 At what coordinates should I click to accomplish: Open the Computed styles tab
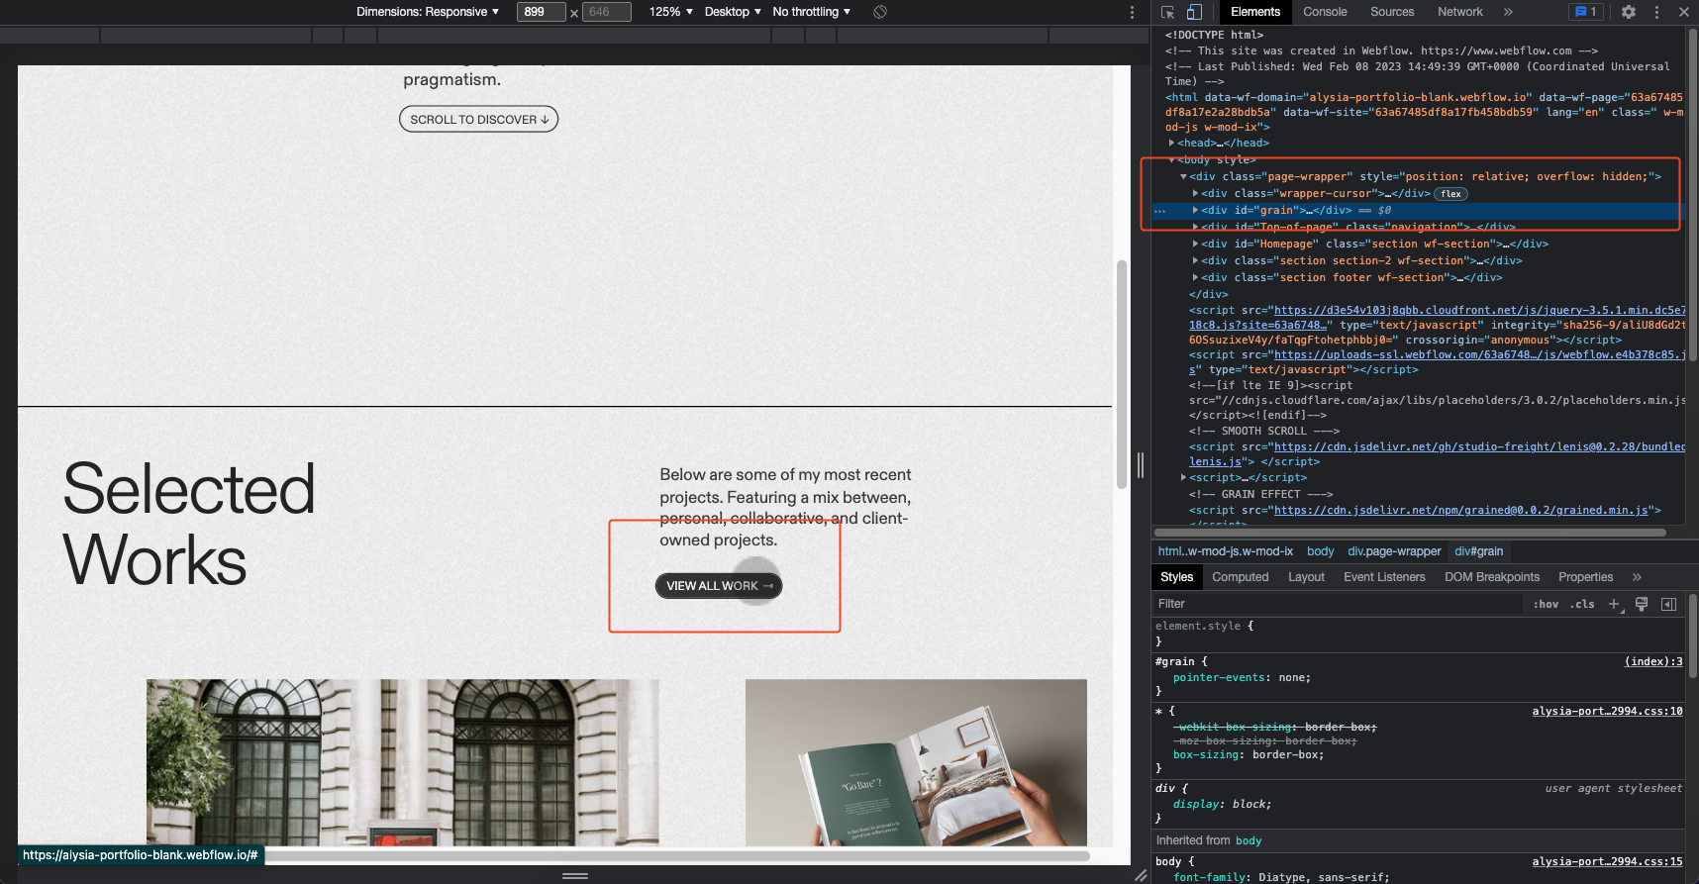1241,577
